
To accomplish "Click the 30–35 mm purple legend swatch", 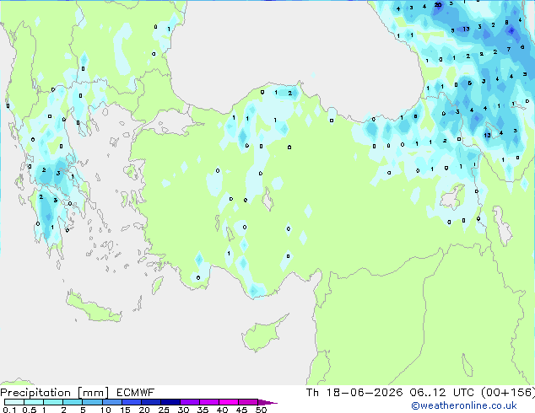I will pos(189,402).
